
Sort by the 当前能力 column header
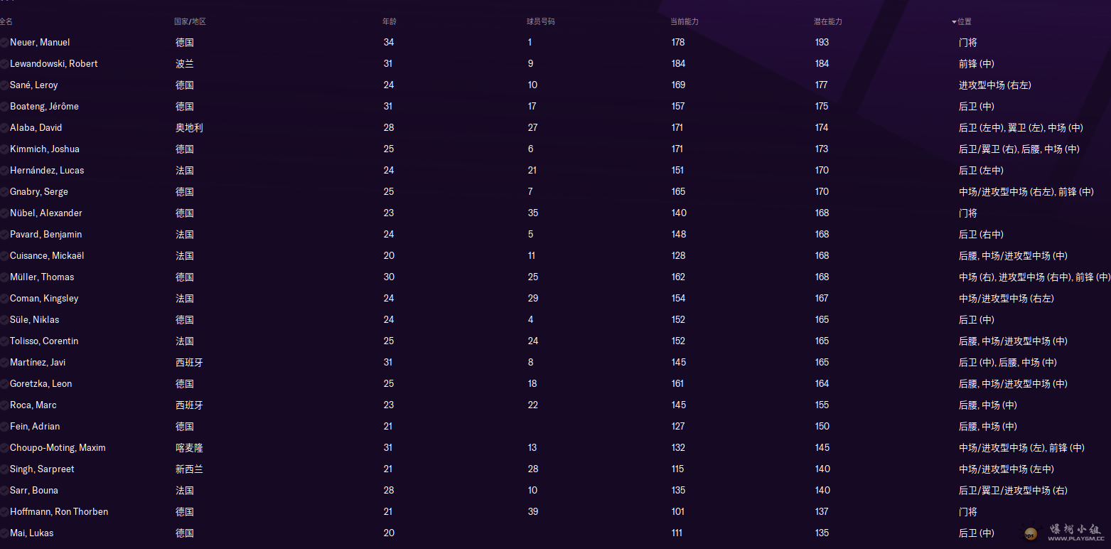[684, 22]
